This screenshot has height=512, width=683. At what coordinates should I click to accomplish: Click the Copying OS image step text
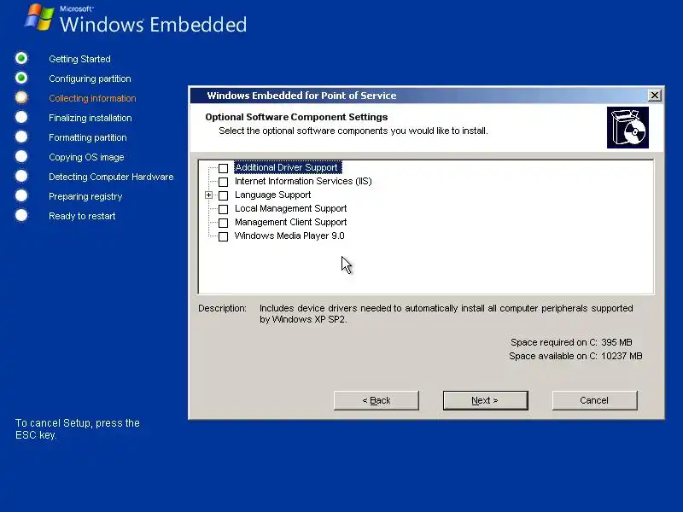pos(86,157)
